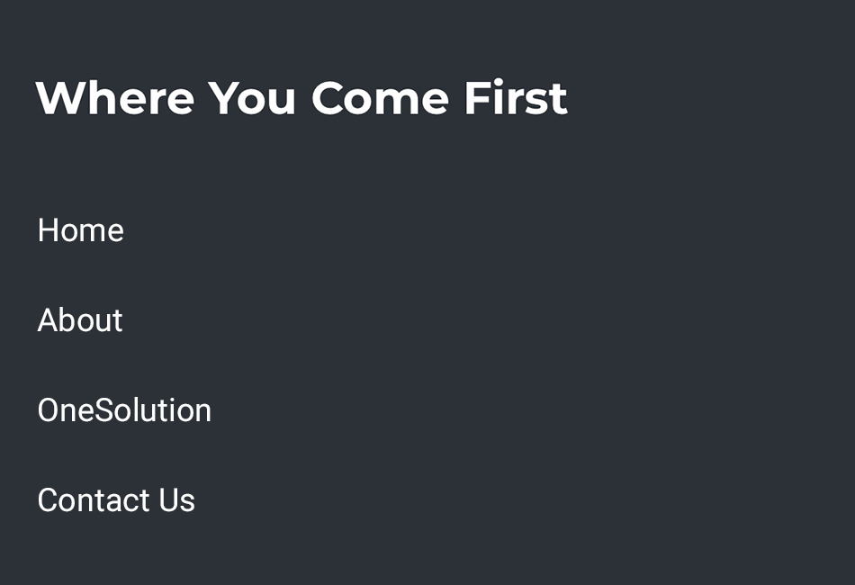The image size is (855, 585).
Task: Click the "Where You Come First" heading
Action: click(x=301, y=97)
